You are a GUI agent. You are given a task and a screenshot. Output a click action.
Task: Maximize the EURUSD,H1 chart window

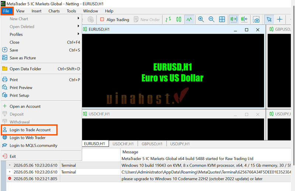point(247,30)
